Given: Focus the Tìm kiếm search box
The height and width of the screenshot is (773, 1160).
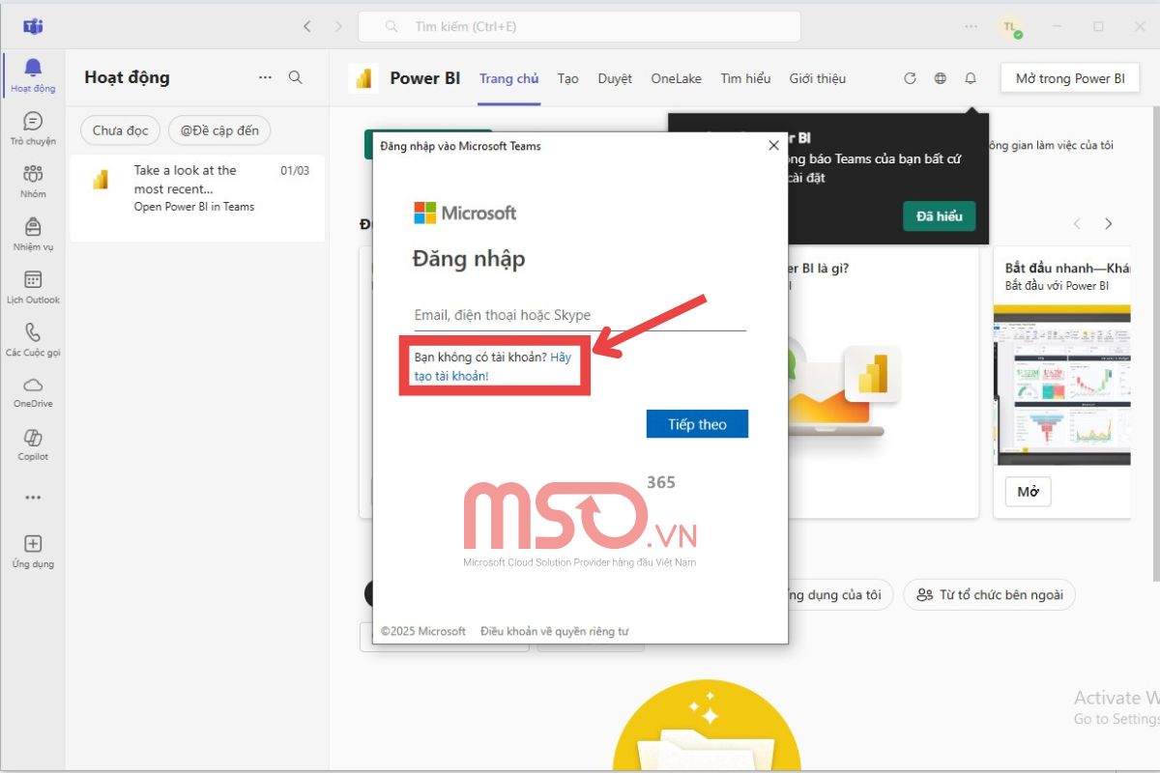Looking at the screenshot, I should [579, 27].
